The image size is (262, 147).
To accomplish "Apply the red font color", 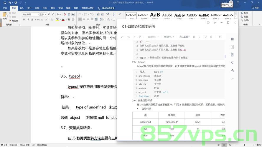I will (x=63, y=19).
